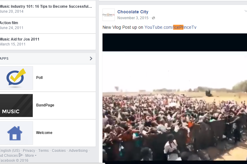Expand the APPS section chevron
247x164 pixels.
pos(91,58)
